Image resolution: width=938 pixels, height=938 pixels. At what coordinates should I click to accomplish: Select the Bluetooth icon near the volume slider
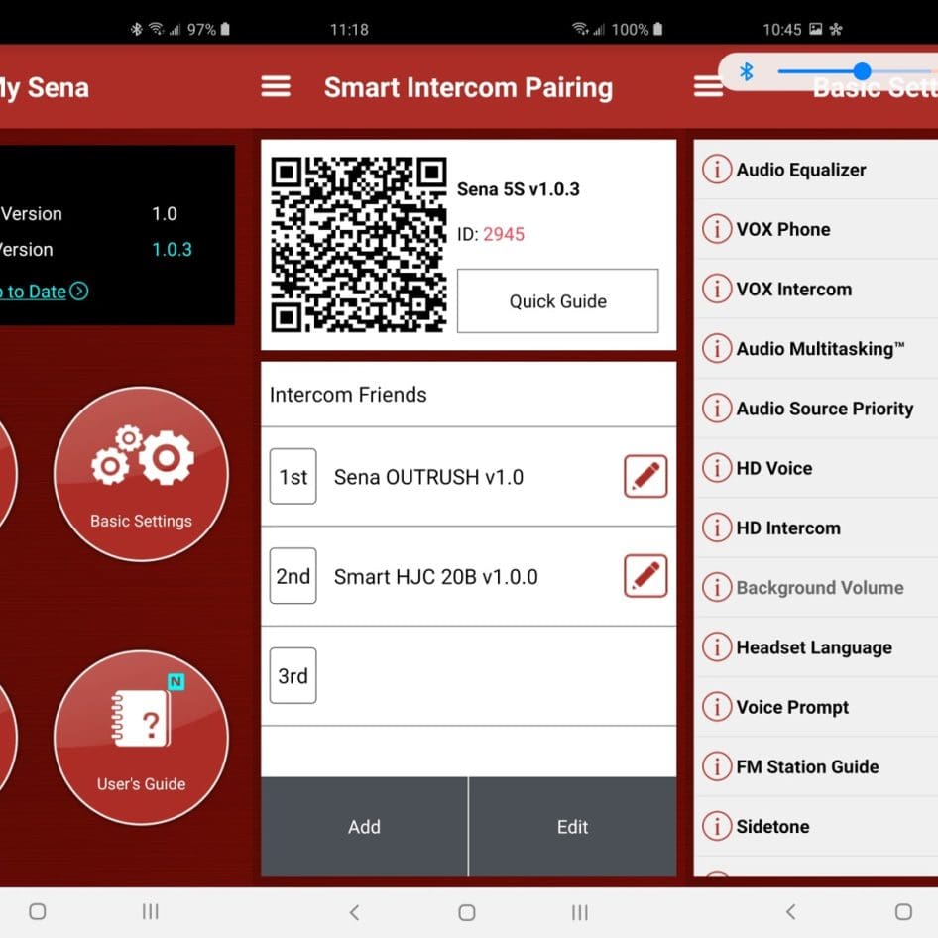[746, 71]
